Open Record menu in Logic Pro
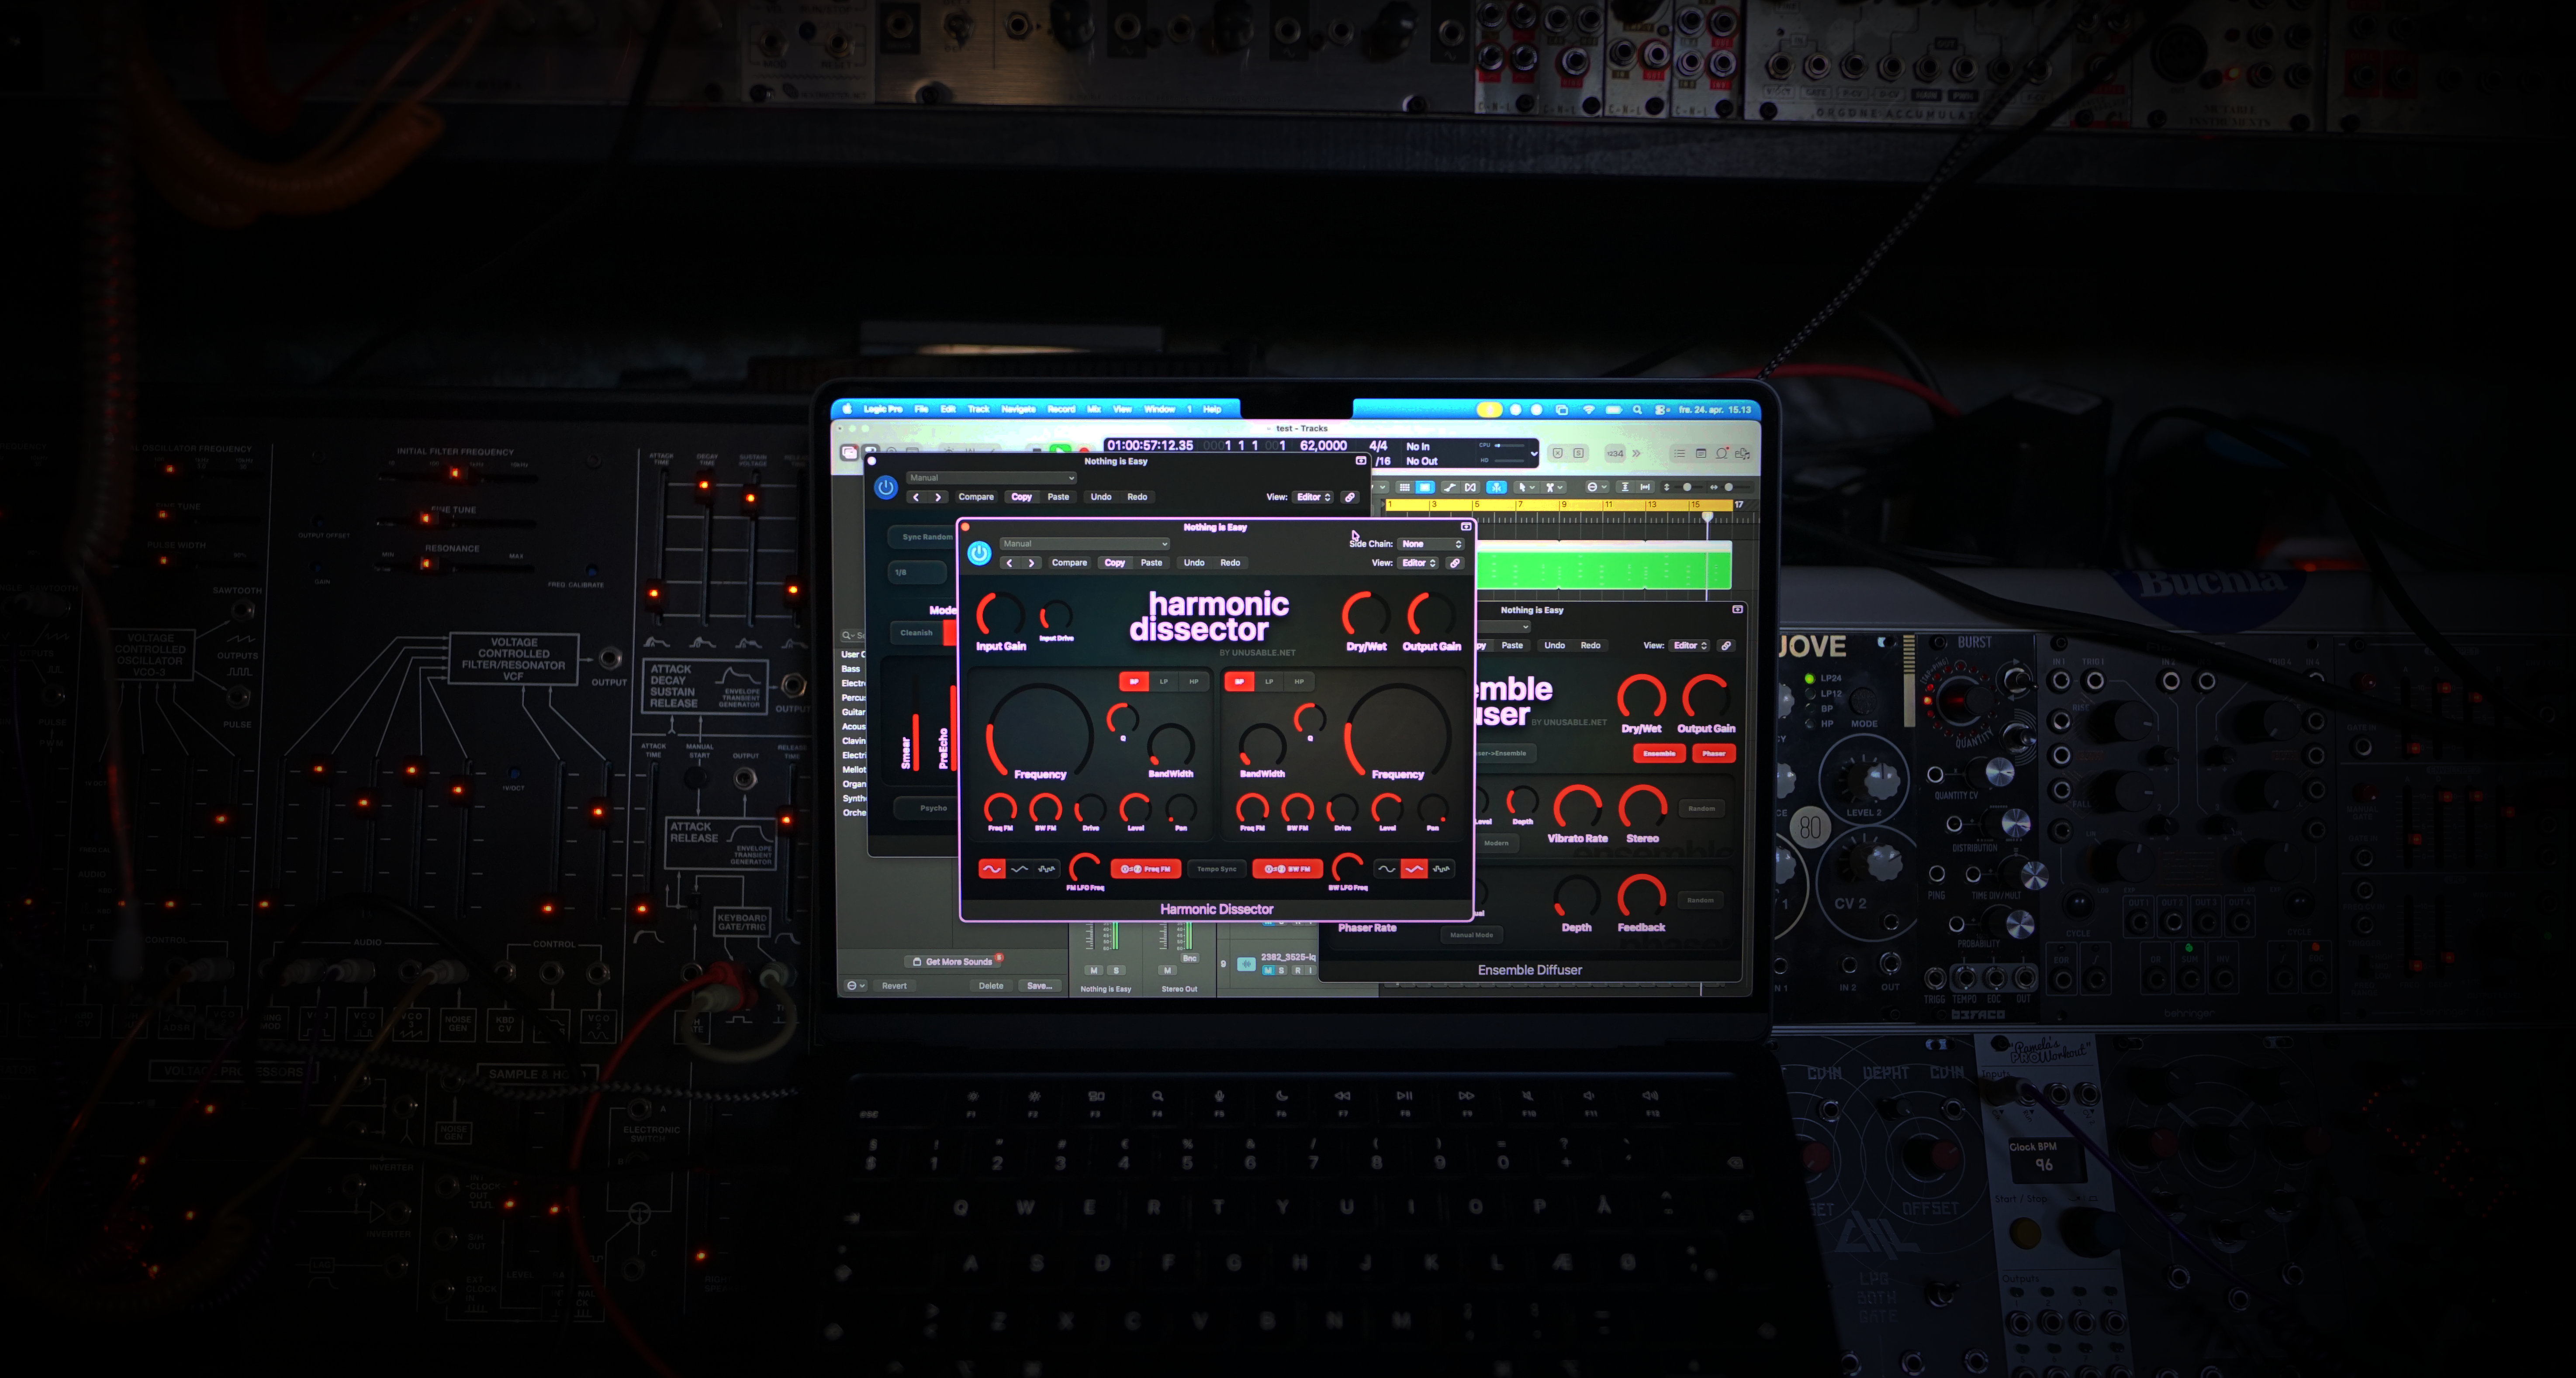Viewport: 2576px width, 1378px height. (x=1061, y=409)
